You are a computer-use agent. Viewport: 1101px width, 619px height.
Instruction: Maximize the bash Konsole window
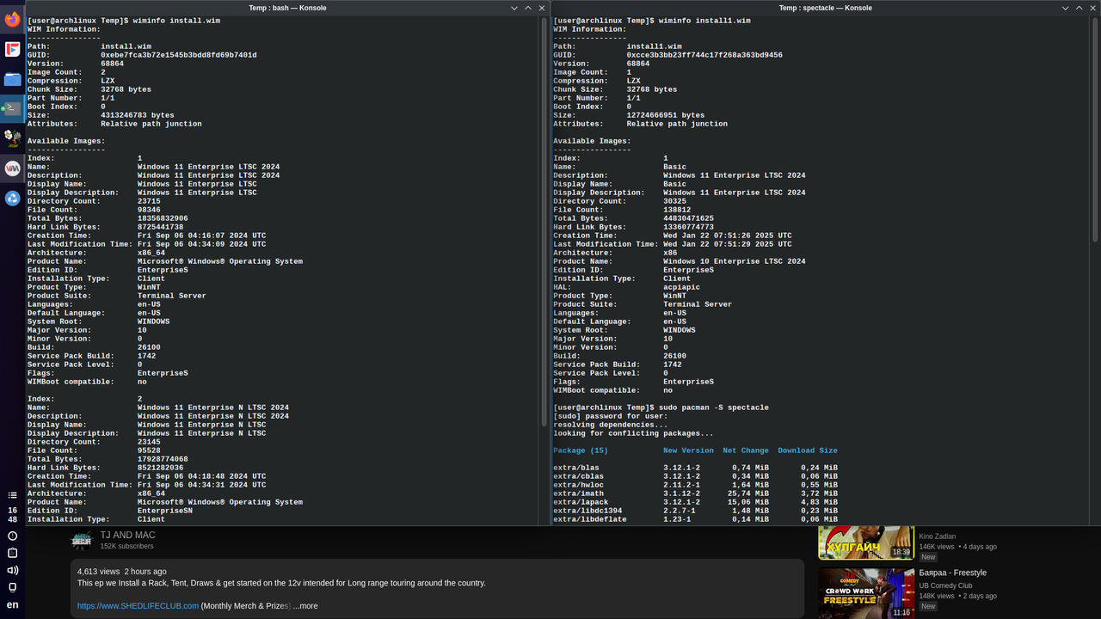pyautogui.click(x=528, y=8)
